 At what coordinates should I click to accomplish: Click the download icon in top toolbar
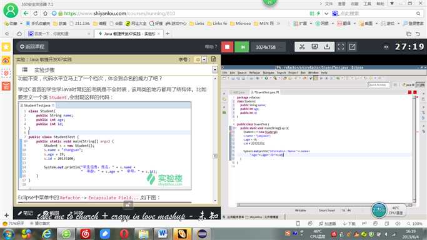(x=327, y=47)
